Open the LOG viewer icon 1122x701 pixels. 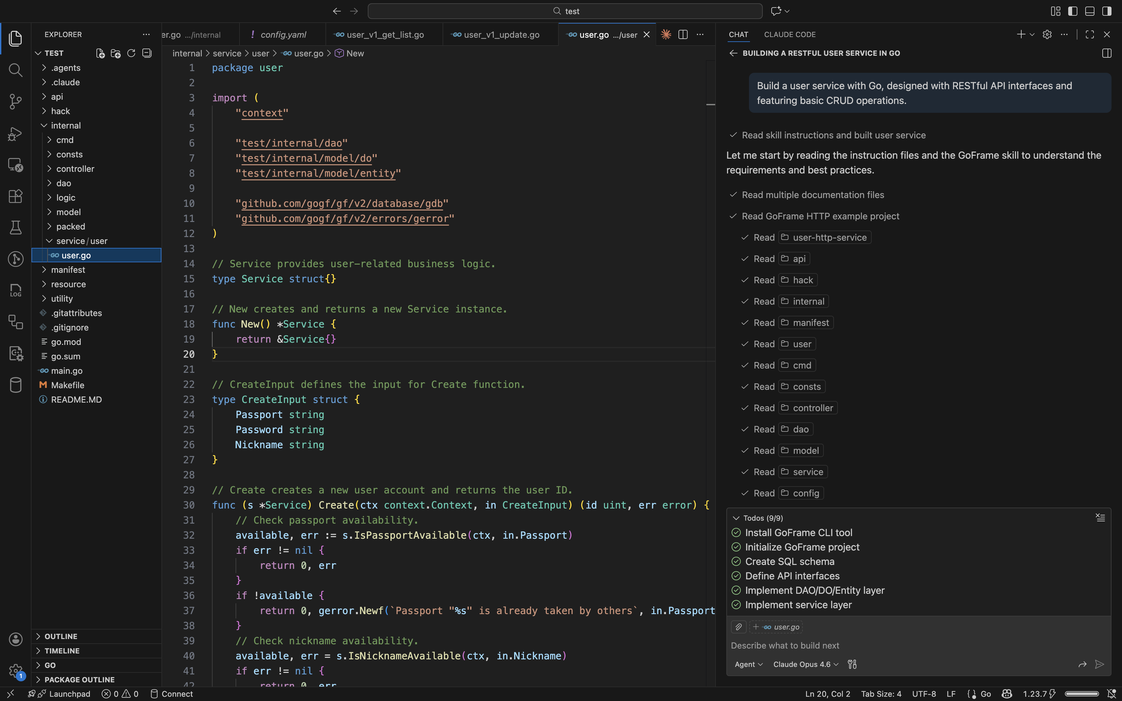pos(15,290)
